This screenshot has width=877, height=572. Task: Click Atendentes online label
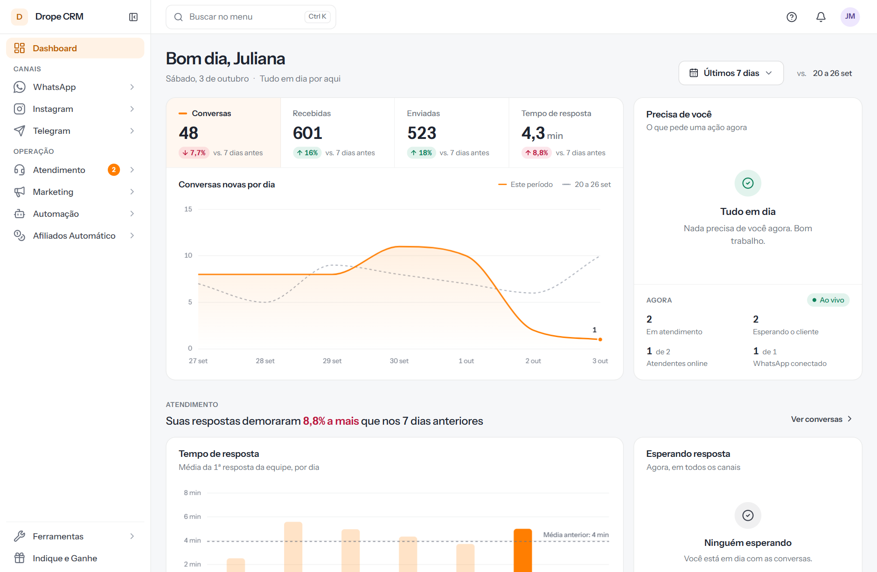tap(677, 364)
